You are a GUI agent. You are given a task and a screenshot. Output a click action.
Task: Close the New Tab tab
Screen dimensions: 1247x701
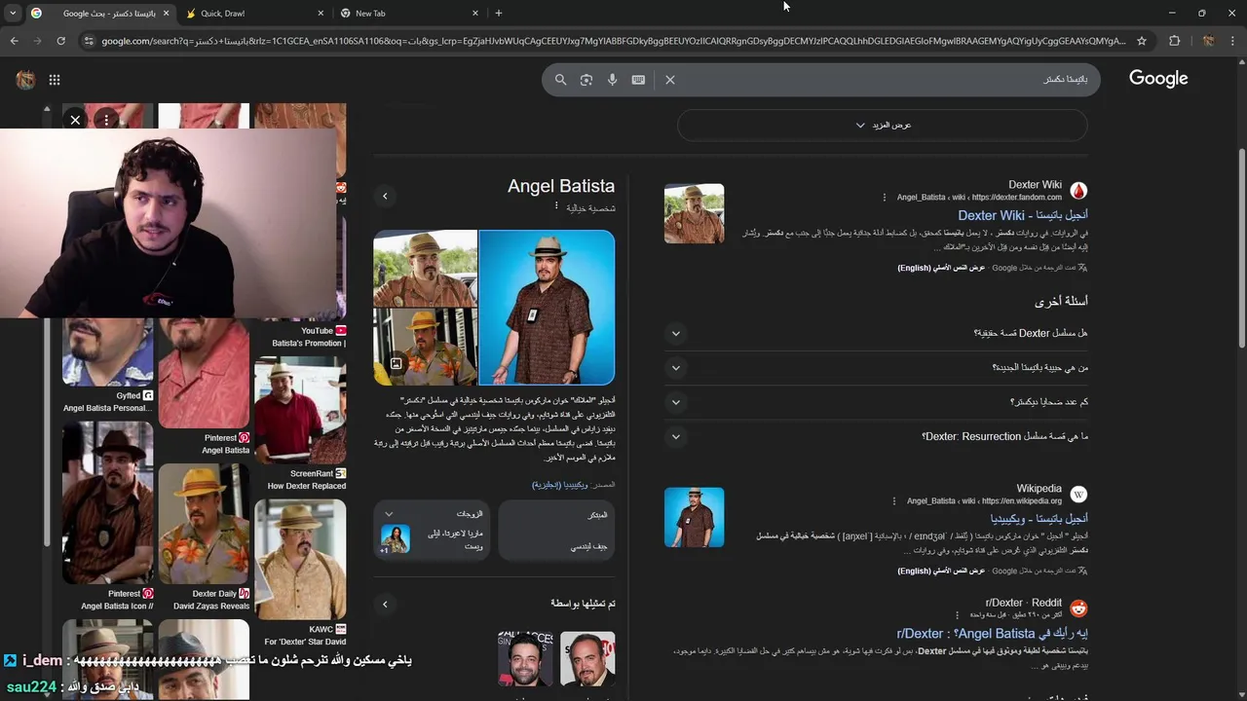pos(475,14)
